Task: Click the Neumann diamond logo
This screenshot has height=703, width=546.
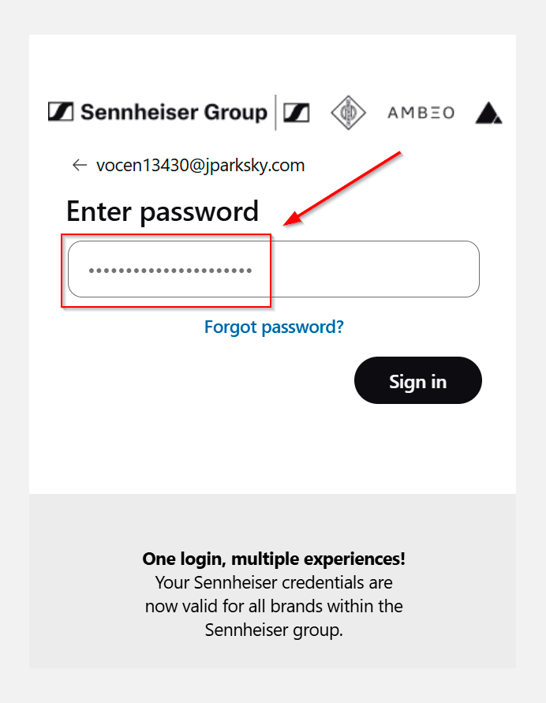Action: 347,112
